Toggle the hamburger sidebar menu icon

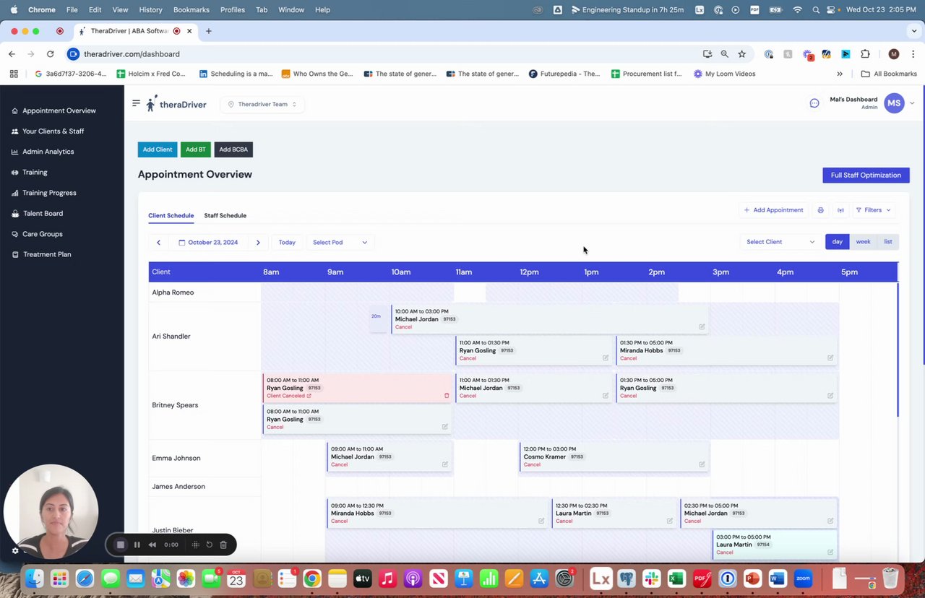pos(136,103)
